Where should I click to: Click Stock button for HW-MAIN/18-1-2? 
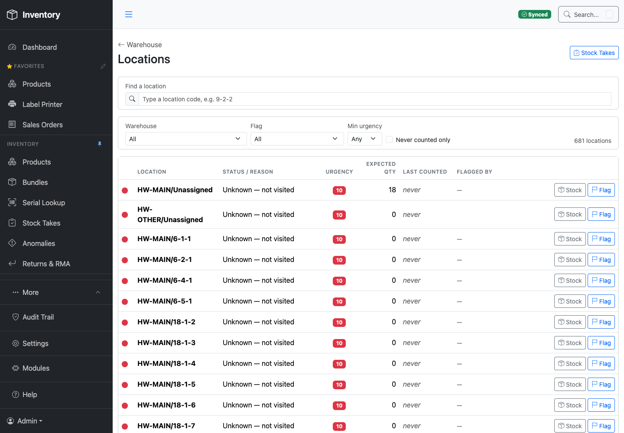[x=570, y=322]
